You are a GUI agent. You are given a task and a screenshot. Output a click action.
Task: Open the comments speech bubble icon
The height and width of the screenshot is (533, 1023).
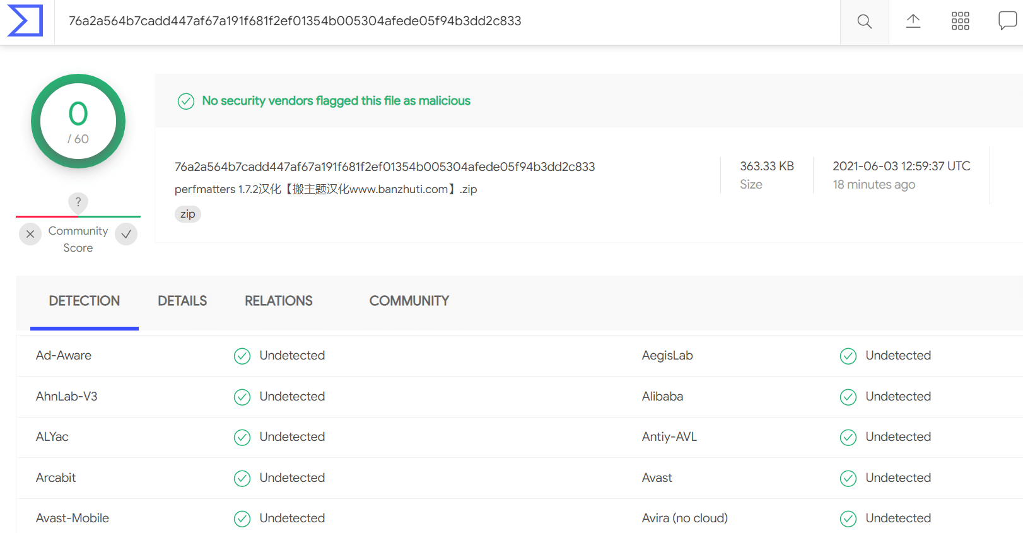pos(1007,21)
